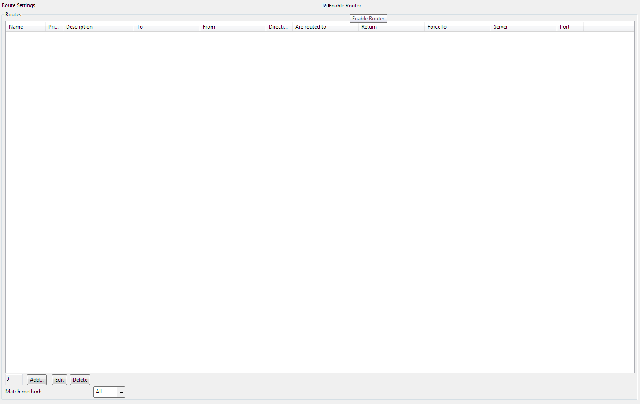Click the Directi... column header

(x=279, y=27)
